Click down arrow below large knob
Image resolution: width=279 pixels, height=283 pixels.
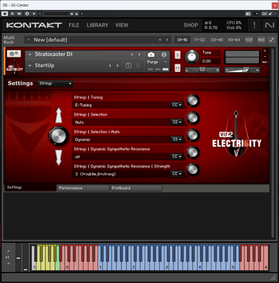pyautogui.click(x=58, y=158)
